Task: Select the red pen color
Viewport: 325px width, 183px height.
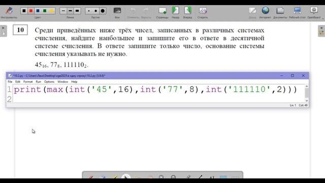Action: point(31,11)
